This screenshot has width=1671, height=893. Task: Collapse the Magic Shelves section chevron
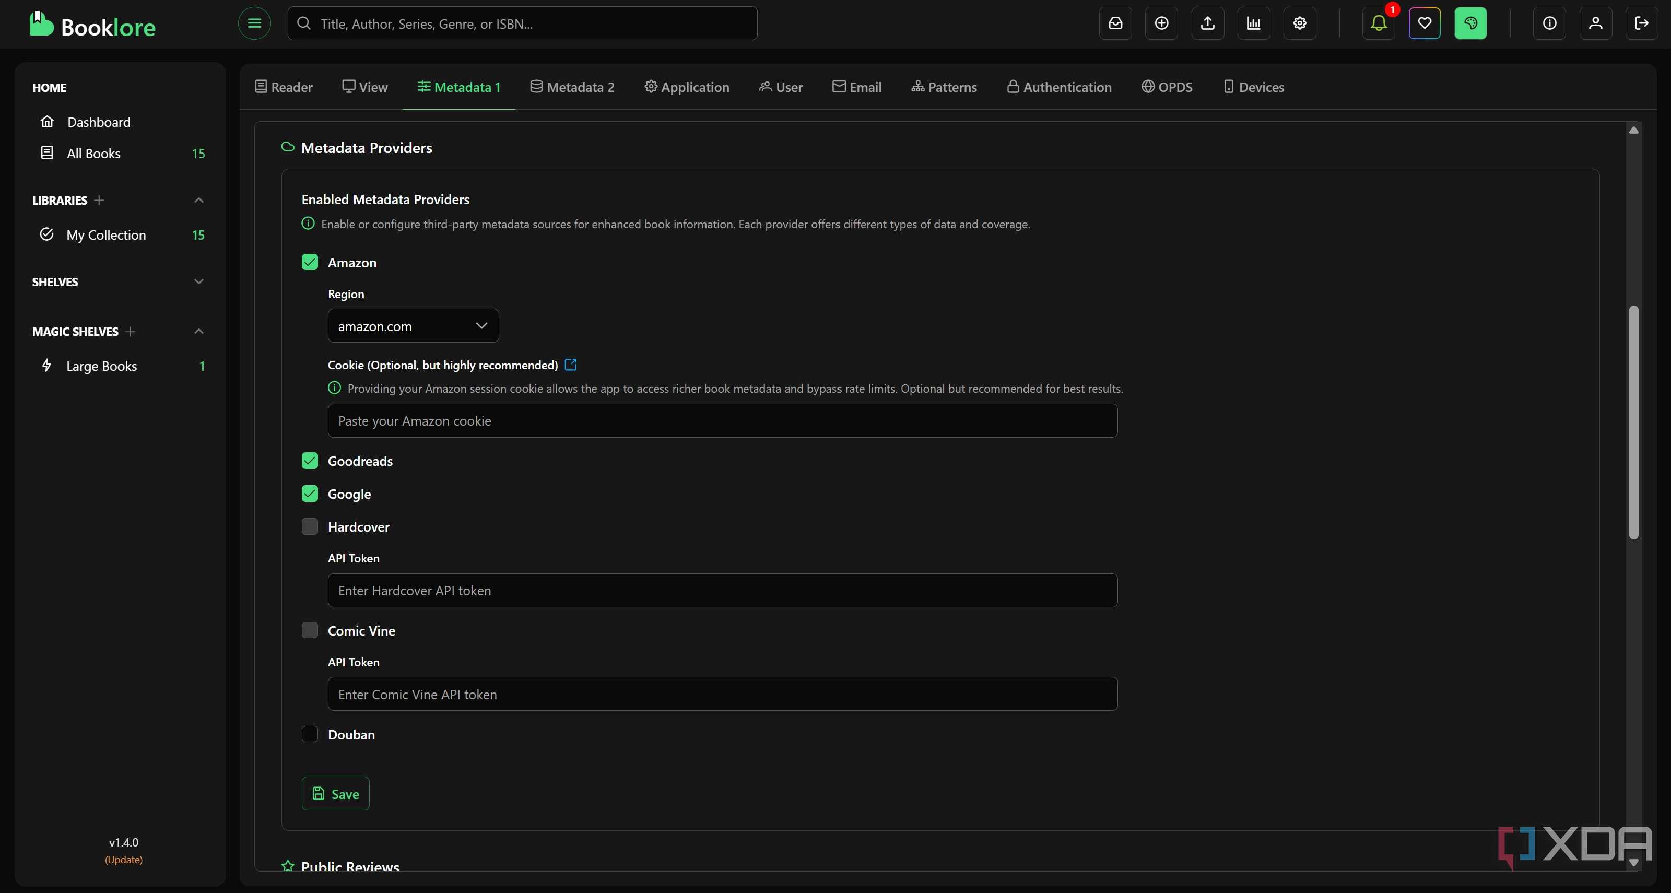199,332
